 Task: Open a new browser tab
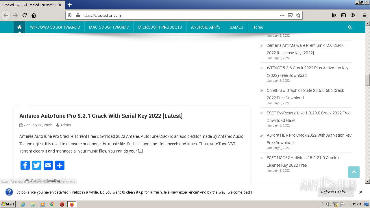click(70, 5)
